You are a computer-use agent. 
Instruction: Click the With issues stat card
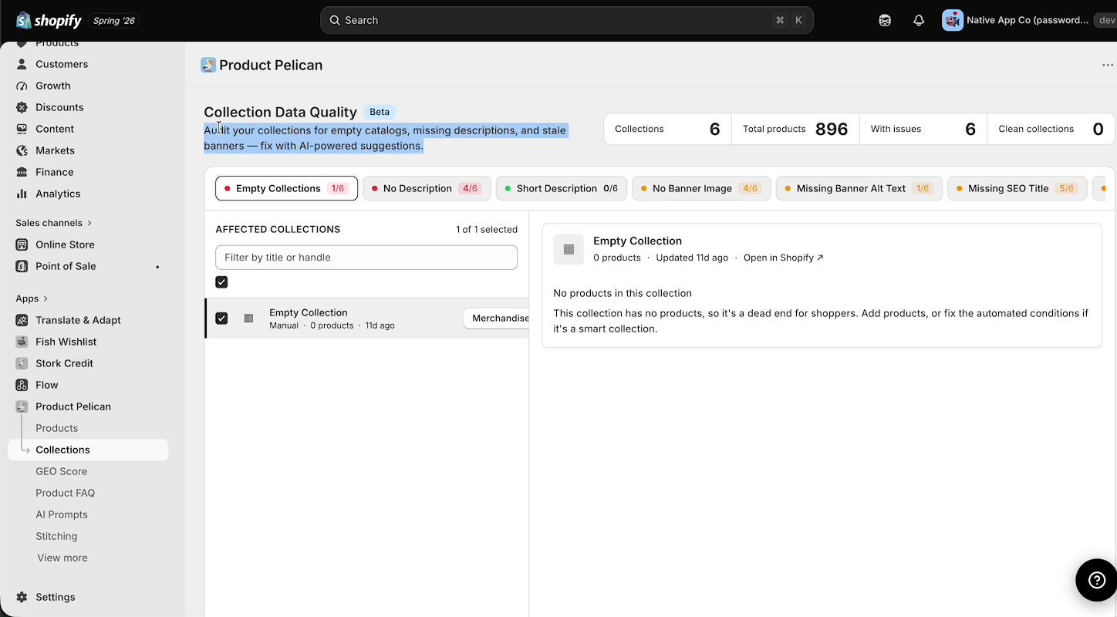point(923,129)
